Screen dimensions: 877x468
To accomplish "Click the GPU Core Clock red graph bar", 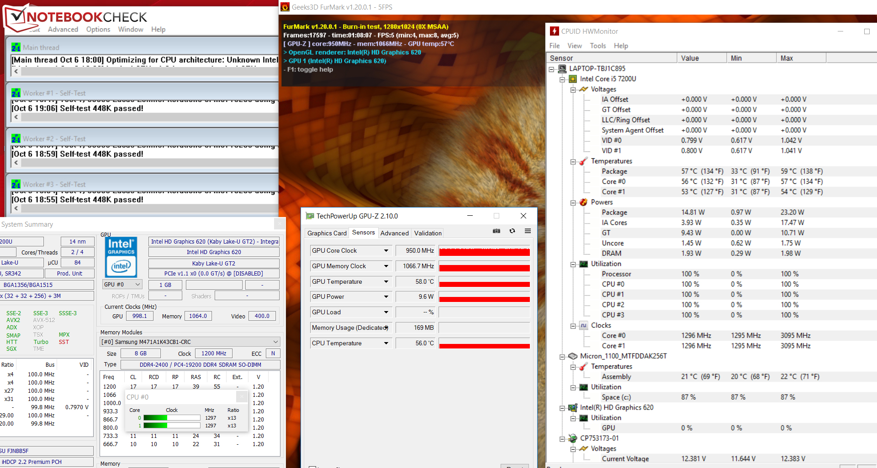I will click(x=484, y=252).
